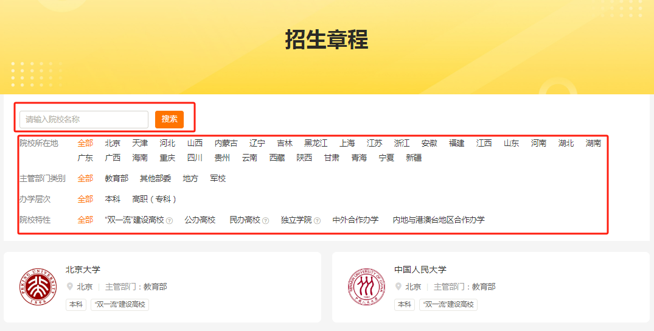Screen dimensions: 654x331
Task: Select 云南 province
Action: pos(249,158)
